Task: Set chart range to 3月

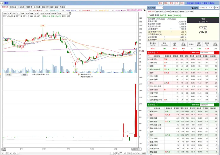Action: [125, 153]
